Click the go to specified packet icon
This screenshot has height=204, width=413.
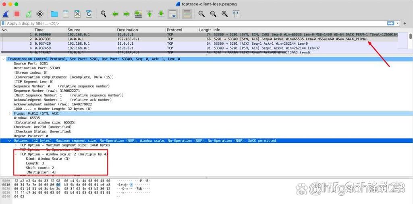tap(138, 14)
